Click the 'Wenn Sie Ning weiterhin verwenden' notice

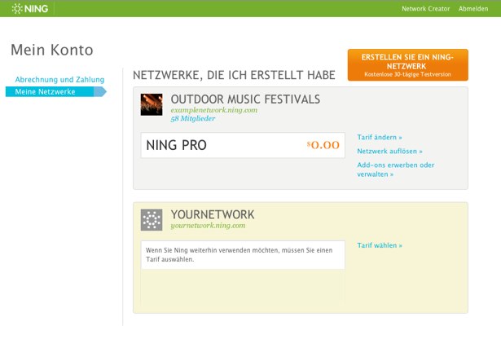tap(243, 254)
